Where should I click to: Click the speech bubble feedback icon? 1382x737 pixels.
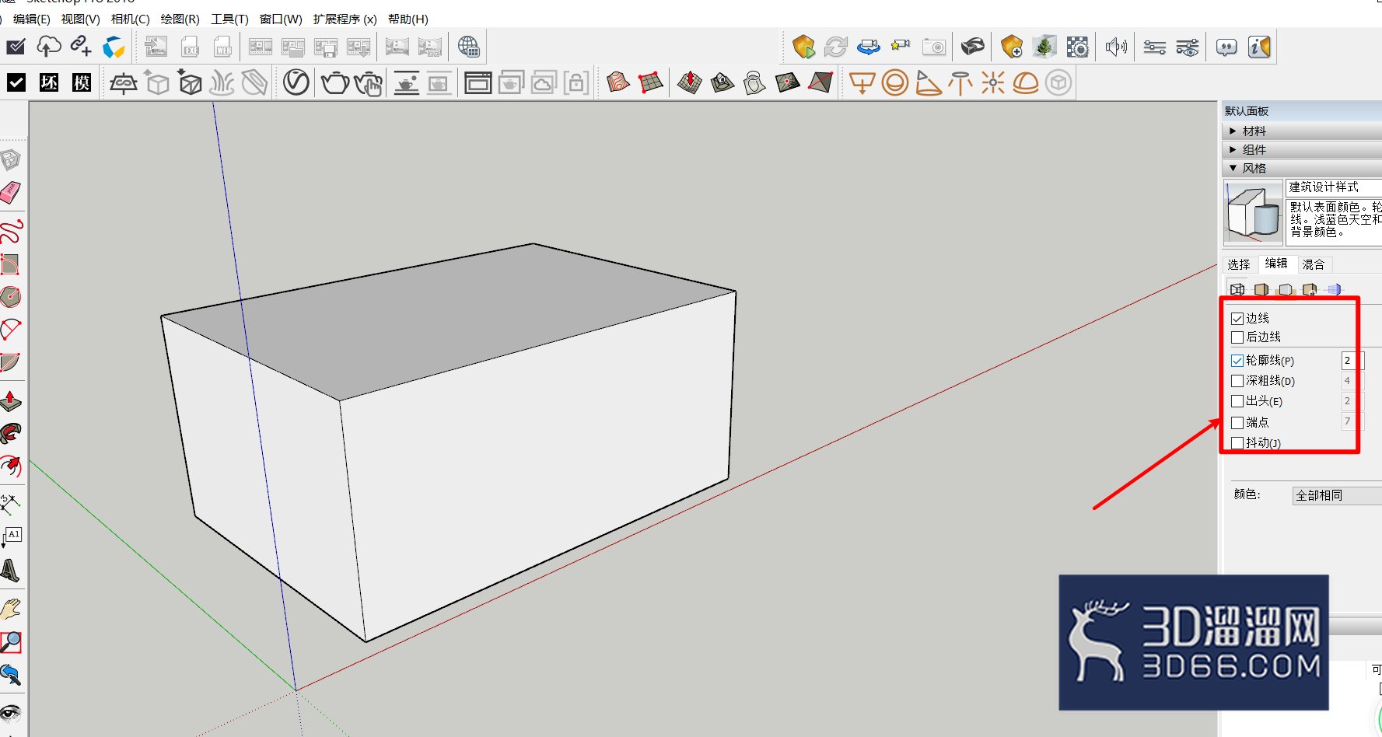(x=1226, y=47)
